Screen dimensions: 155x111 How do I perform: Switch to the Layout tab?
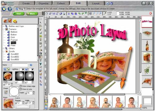click(x=96, y=3)
